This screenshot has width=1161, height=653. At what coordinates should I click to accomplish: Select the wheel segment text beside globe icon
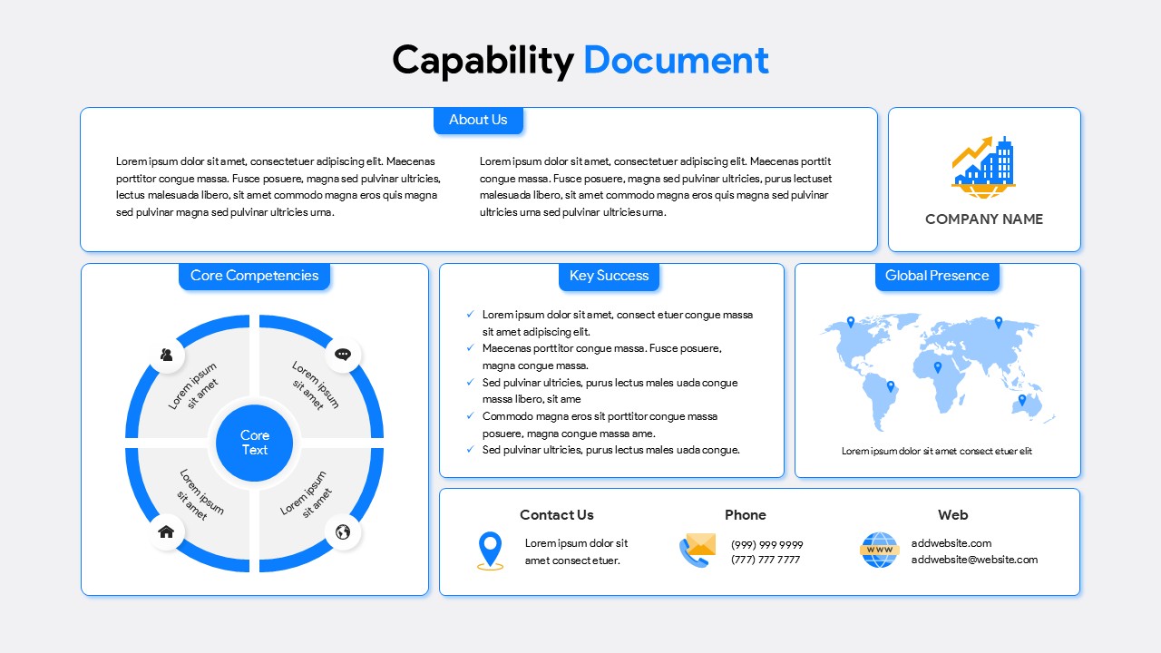(307, 494)
